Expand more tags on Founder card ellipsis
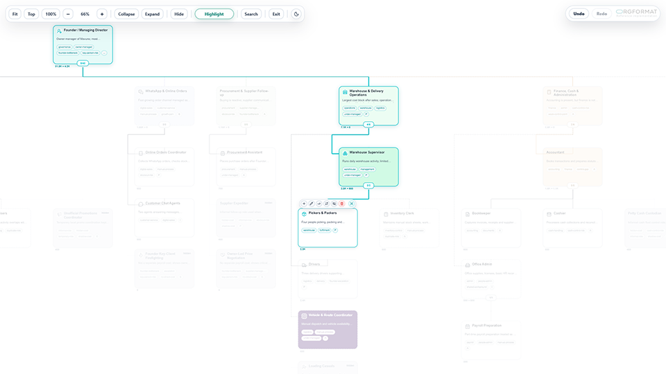 [x=104, y=53]
